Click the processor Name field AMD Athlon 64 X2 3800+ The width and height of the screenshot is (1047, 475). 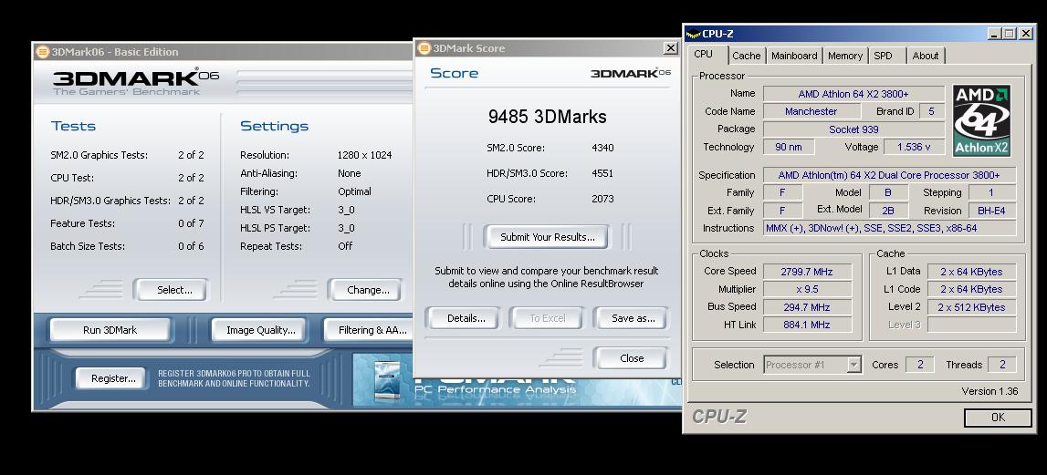tap(853, 93)
